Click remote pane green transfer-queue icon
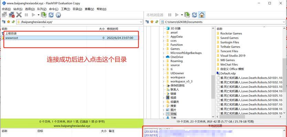Viewport: 287px width, 137px height. tap(44, 15)
